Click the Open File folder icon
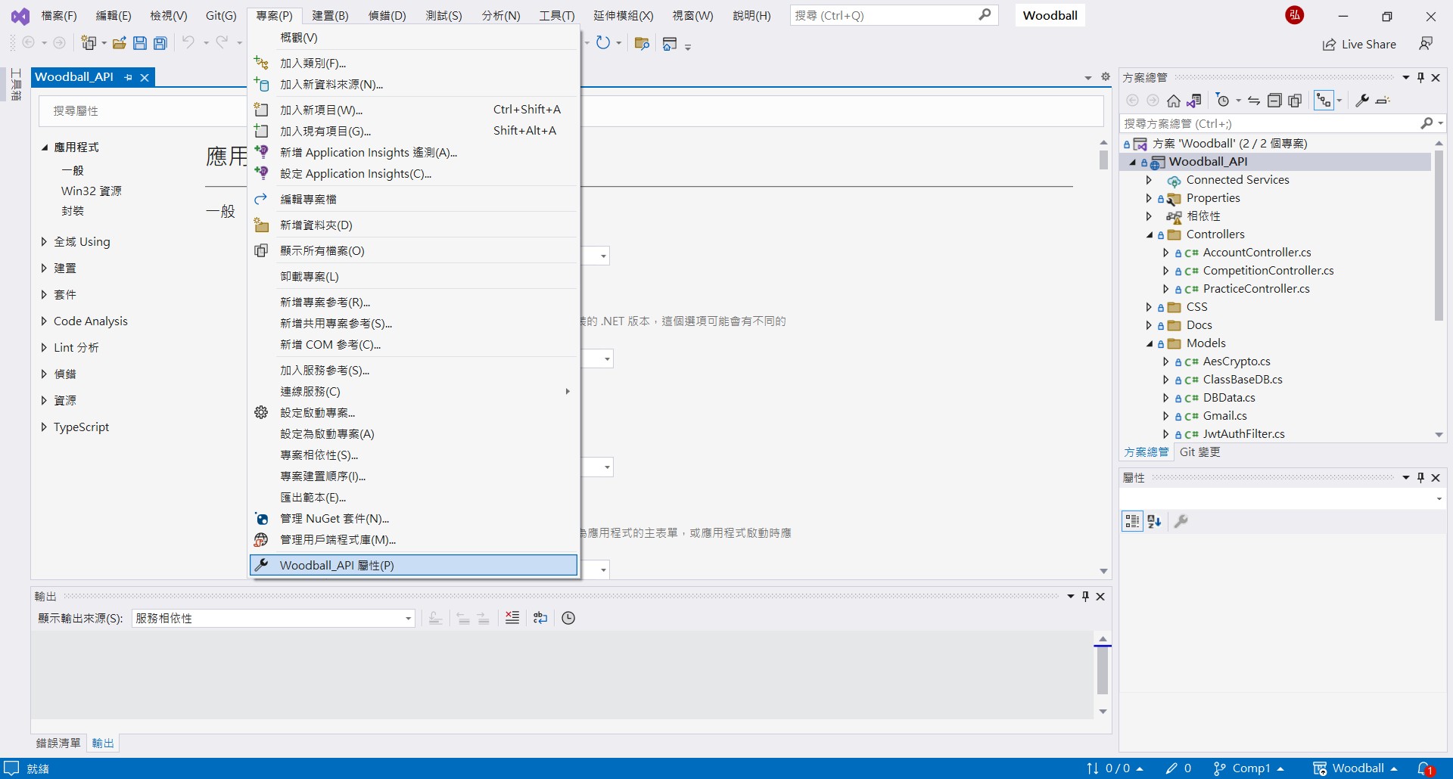Screen dimensions: 1453x779 point(119,43)
